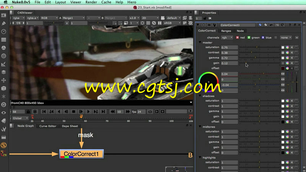Image resolution: width=306 pixels, height=172 pixels.
Task: Collapse the highlights section triangle
Action: (x=200, y=157)
